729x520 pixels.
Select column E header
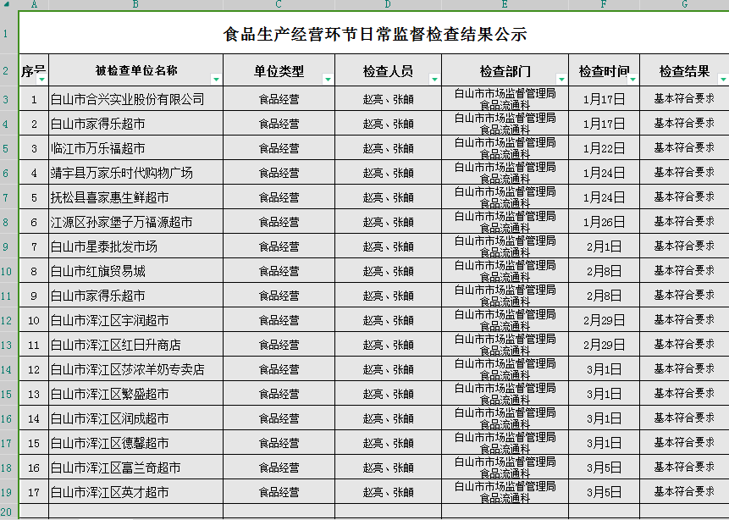tap(505, 4)
